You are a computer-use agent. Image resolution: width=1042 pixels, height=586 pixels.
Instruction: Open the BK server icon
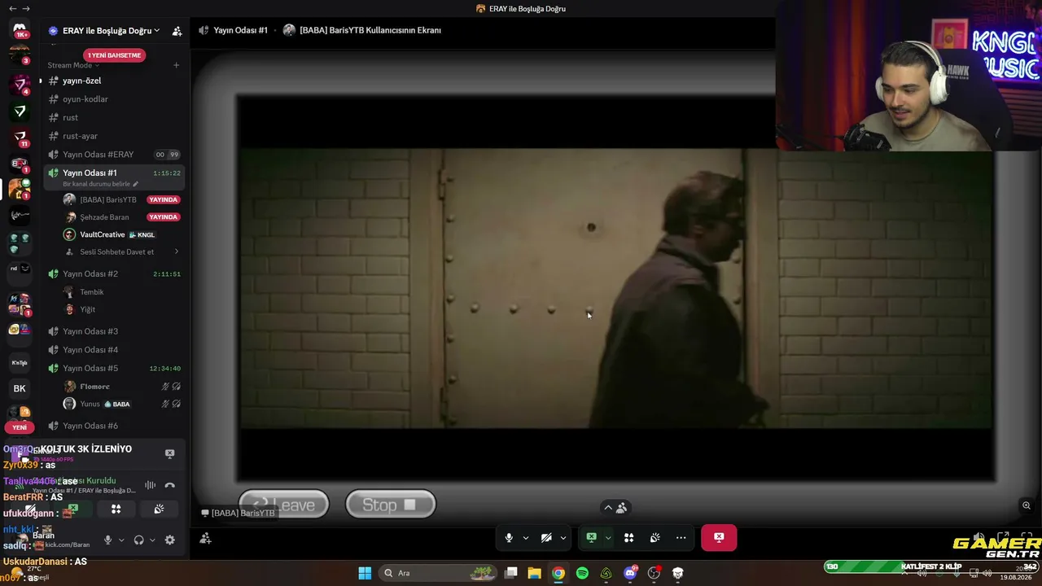(20, 388)
